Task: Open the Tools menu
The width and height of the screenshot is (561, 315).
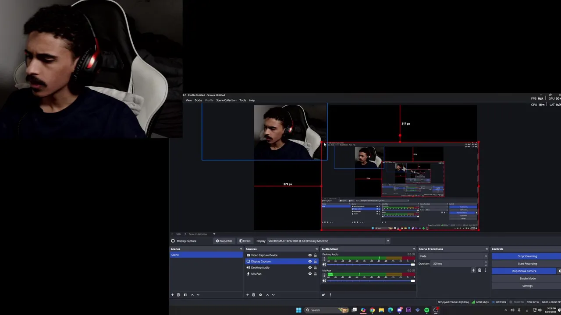Action: 243,100
